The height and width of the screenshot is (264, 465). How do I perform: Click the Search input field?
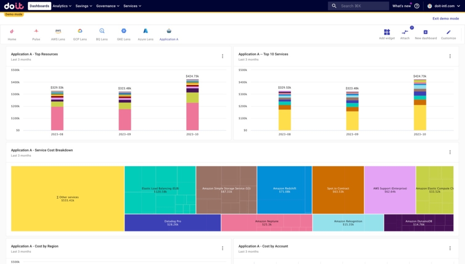click(x=358, y=6)
